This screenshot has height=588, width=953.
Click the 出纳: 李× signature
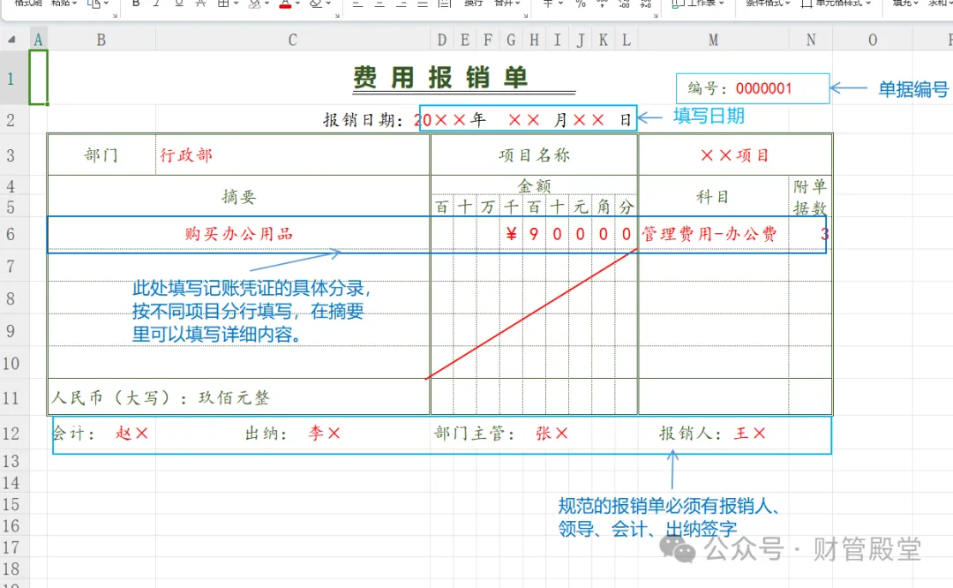pos(293,433)
